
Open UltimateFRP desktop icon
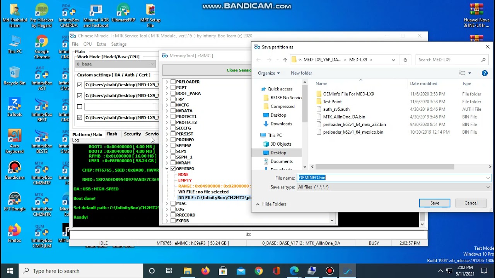click(123, 14)
